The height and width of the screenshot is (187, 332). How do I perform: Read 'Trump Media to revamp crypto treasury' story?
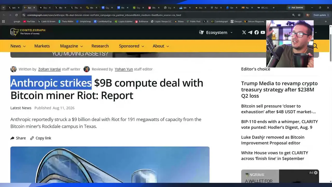coord(279,90)
